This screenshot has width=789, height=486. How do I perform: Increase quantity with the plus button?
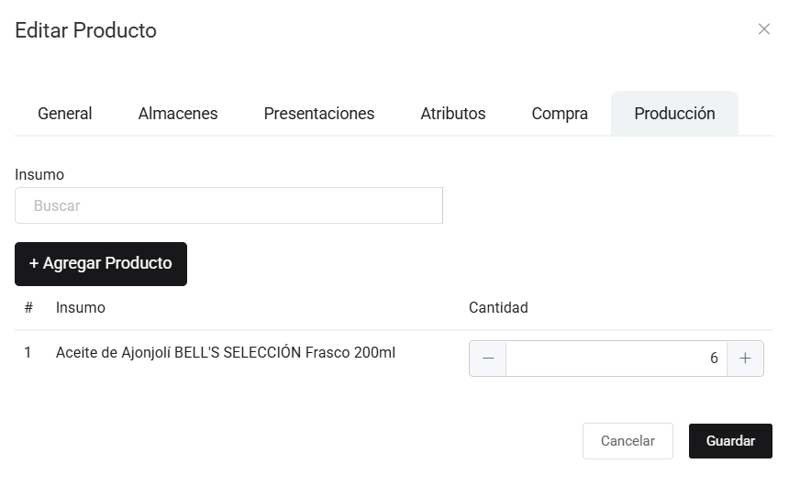click(x=745, y=359)
